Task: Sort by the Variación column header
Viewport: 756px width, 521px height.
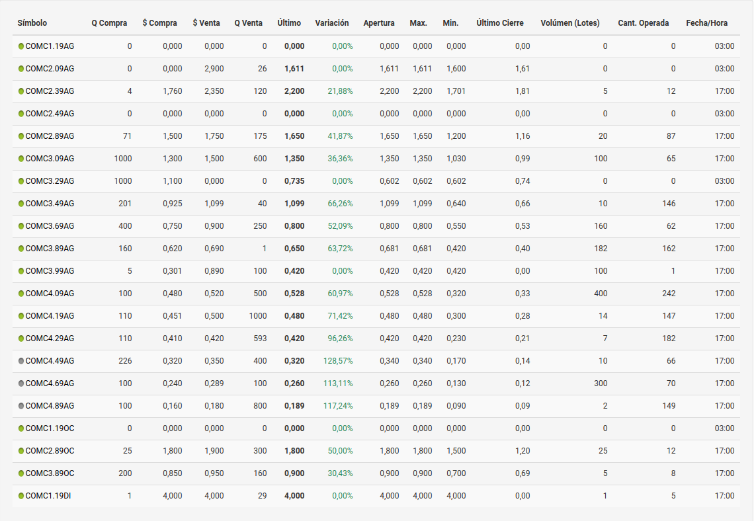Action: 332,23
